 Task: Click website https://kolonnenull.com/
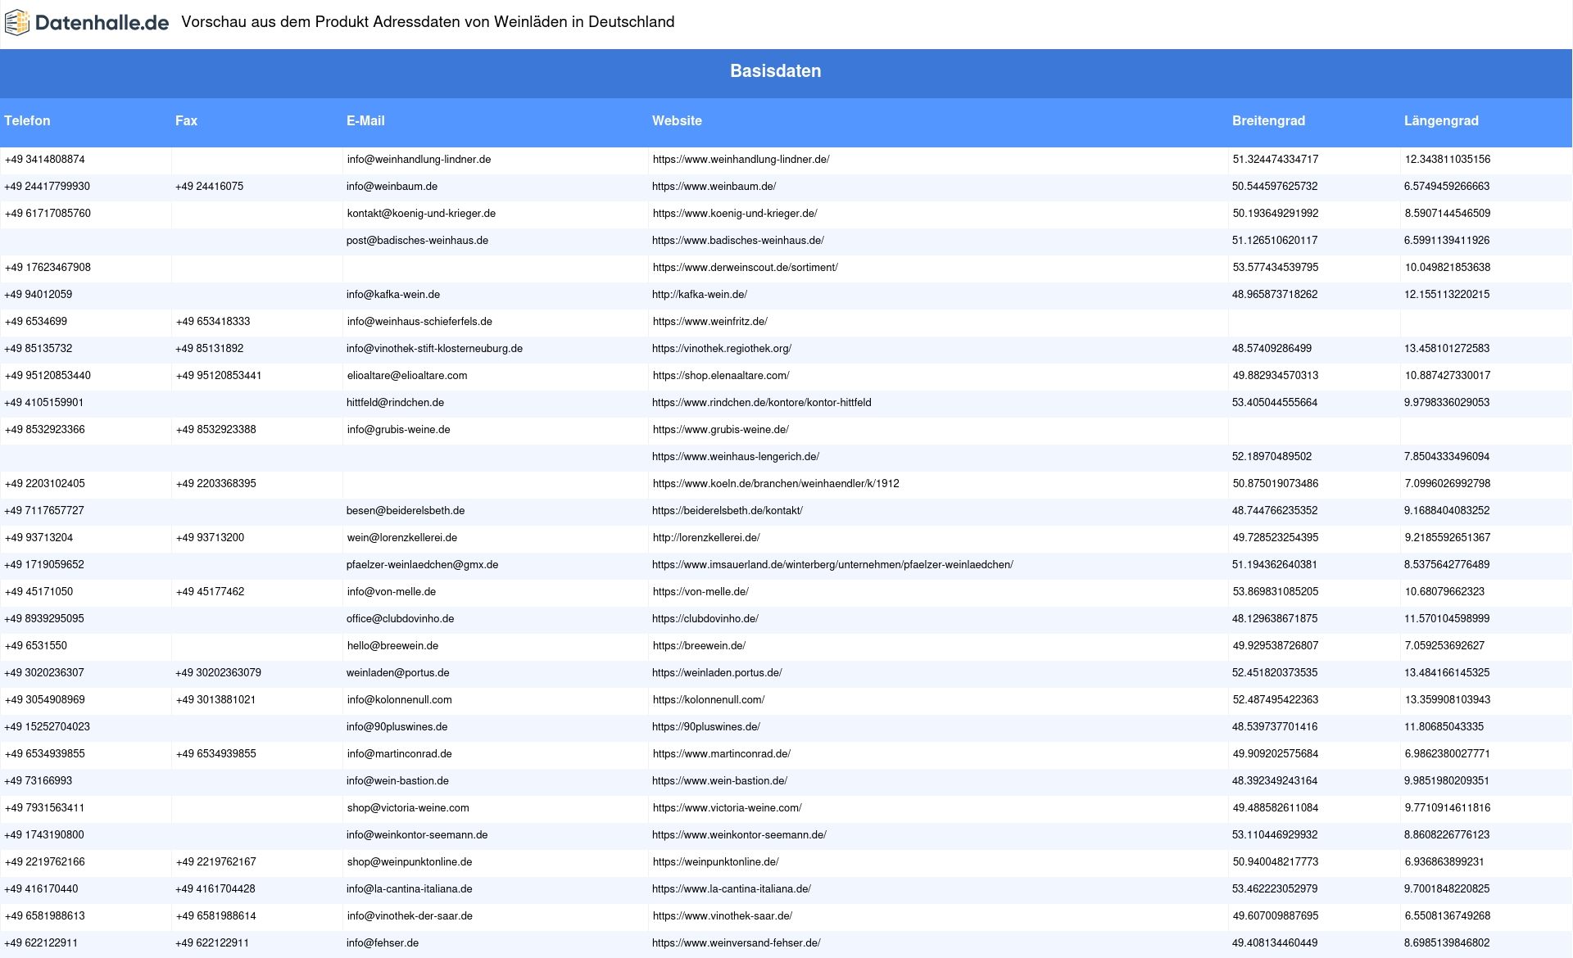click(709, 700)
